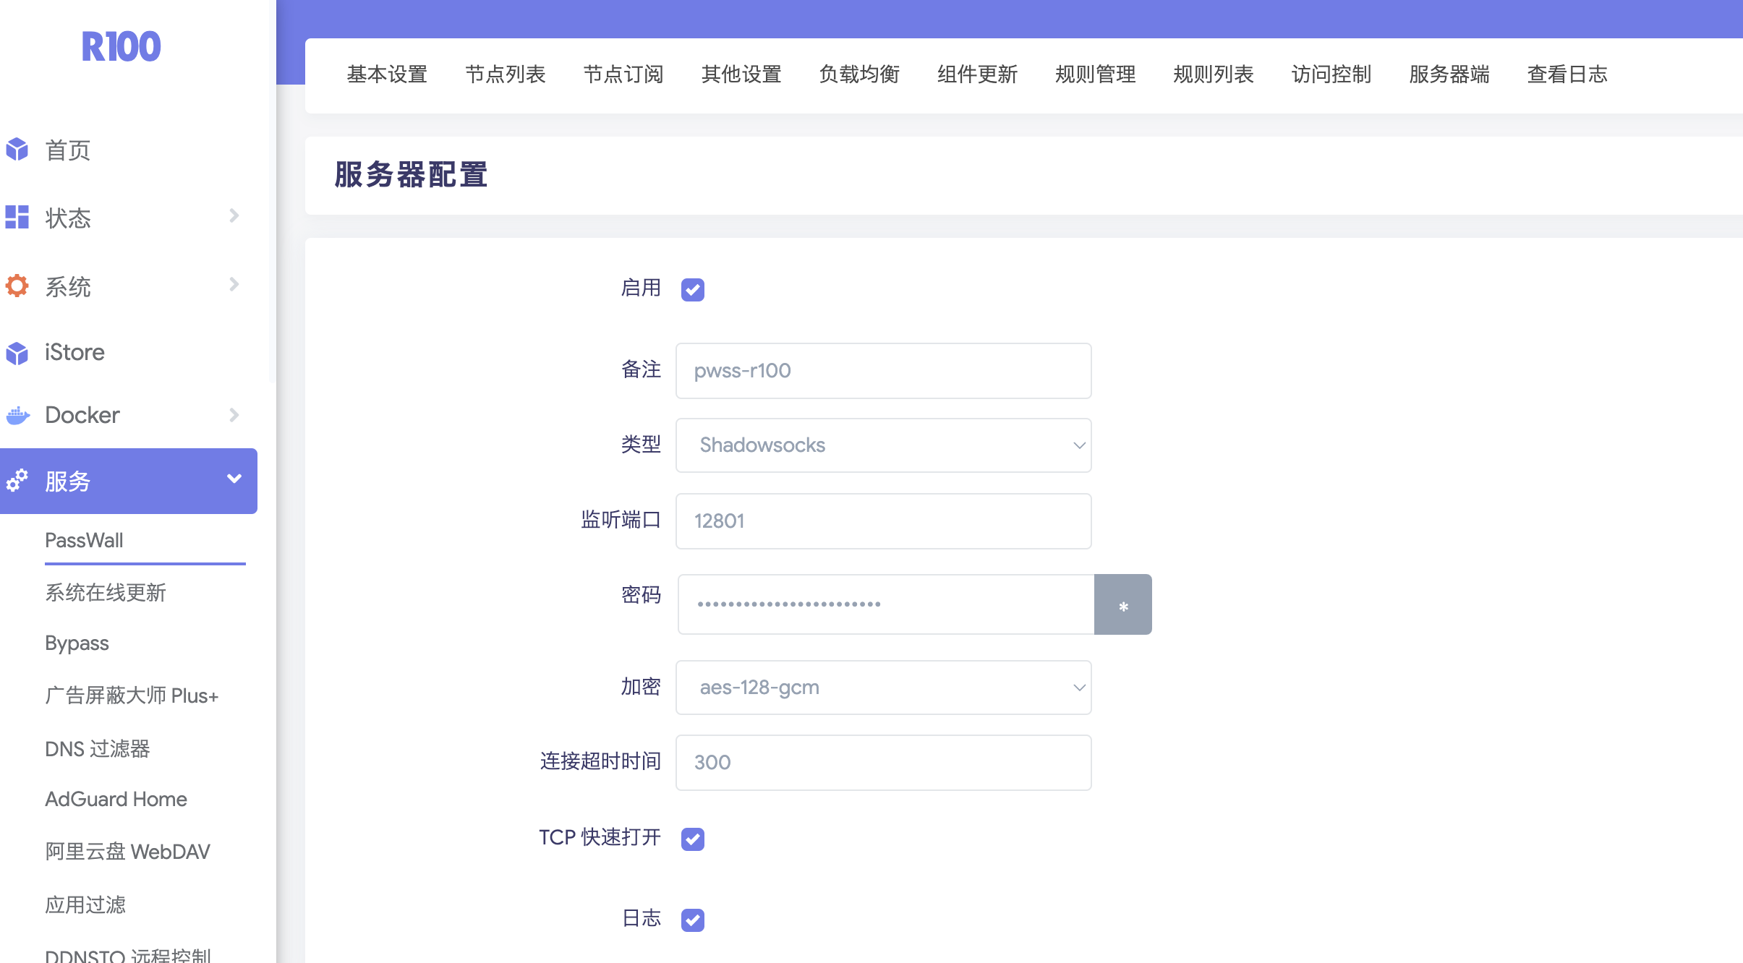Switch to the 节点列表 tab

point(505,74)
